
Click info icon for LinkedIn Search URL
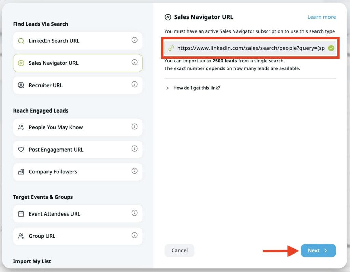[134, 40]
